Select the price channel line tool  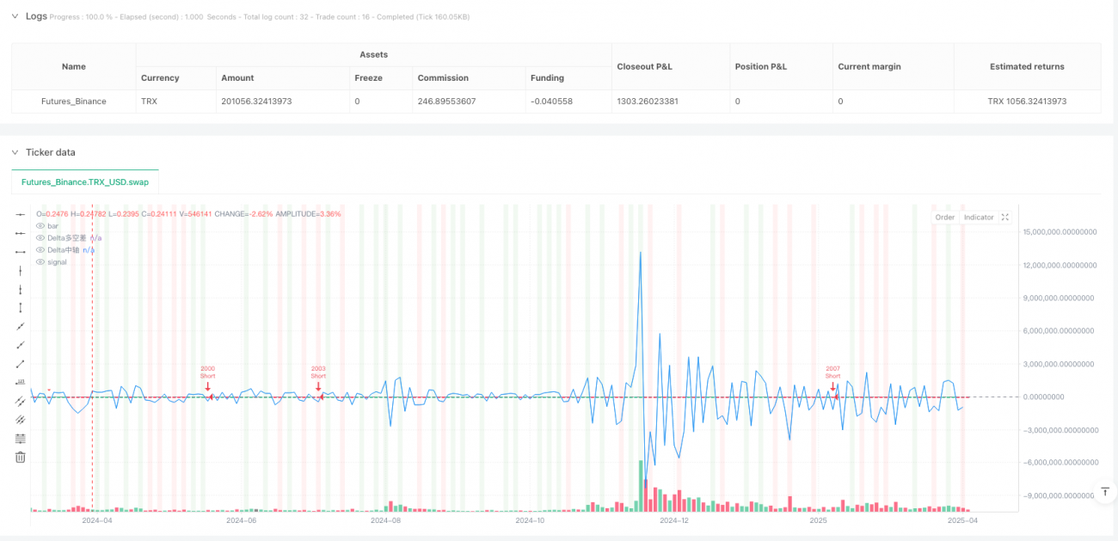tap(21, 401)
